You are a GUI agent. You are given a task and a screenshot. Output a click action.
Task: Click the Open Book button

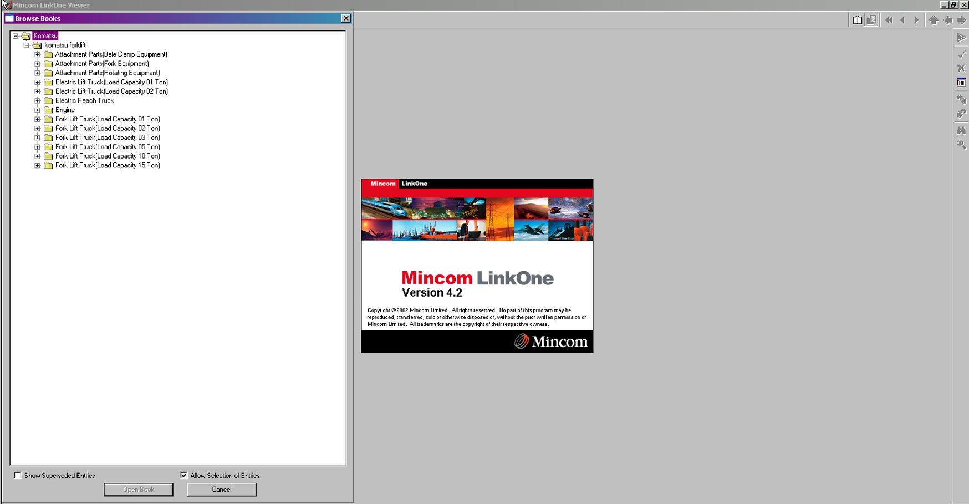coord(139,490)
